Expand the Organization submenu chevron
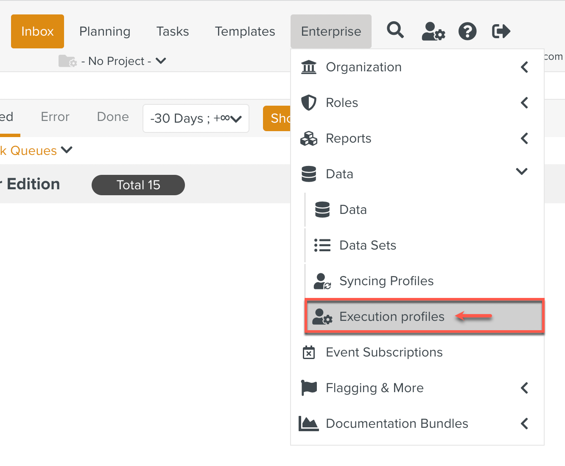This screenshot has height=466, width=565. coord(524,67)
